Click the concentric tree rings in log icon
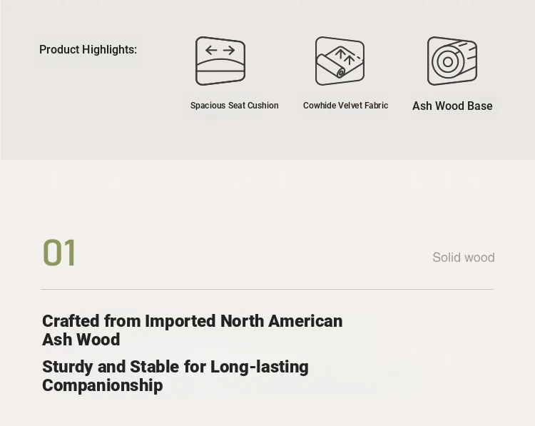 447,62
